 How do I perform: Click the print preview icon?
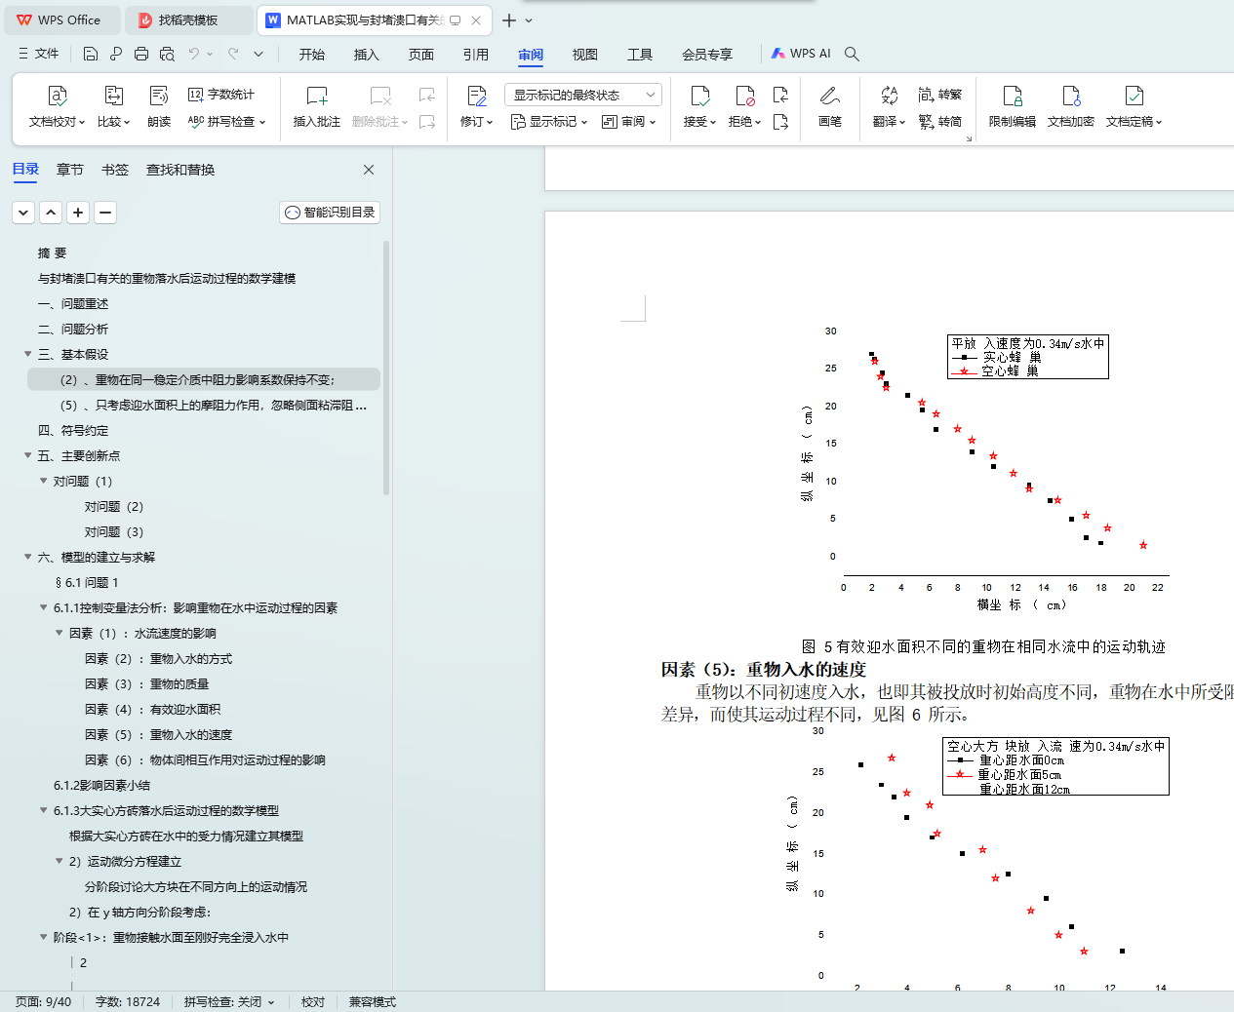[167, 54]
